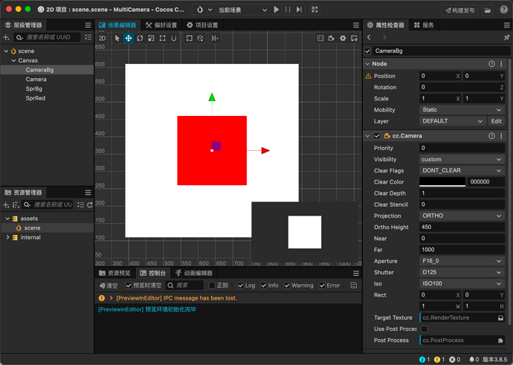Refresh the assets panel

click(x=90, y=204)
